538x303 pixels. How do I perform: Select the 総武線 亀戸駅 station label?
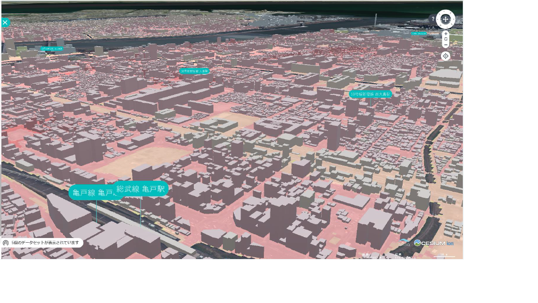tap(141, 189)
